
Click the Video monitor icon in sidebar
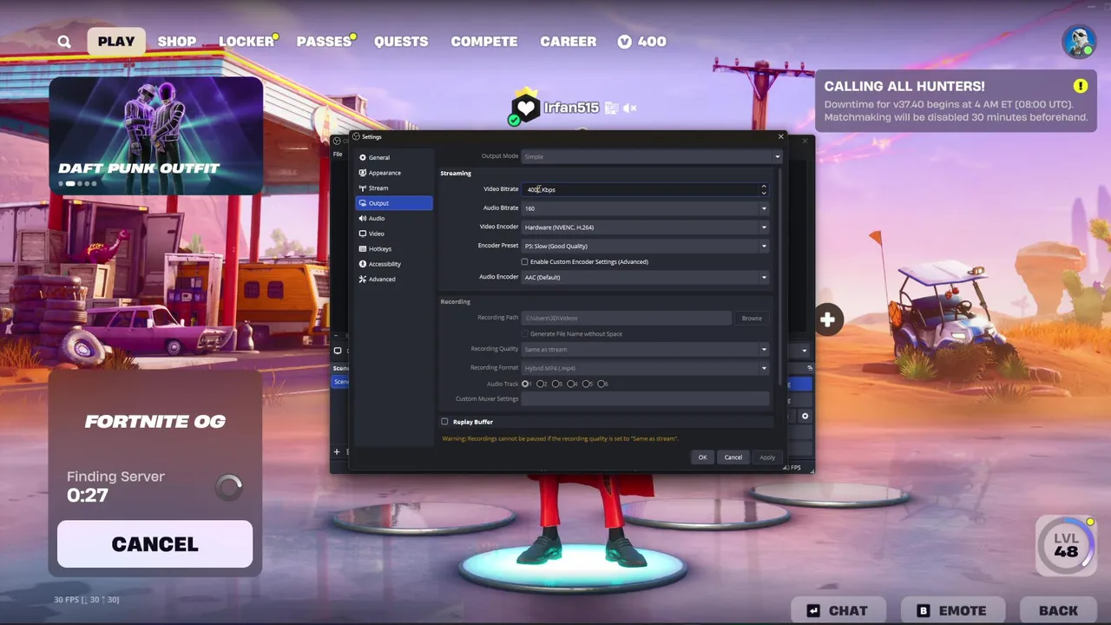(x=363, y=234)
